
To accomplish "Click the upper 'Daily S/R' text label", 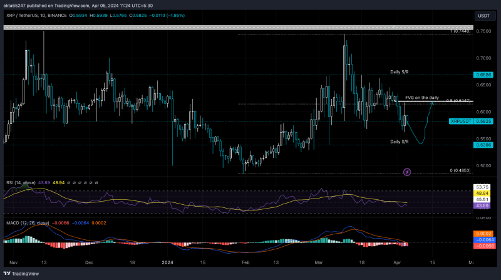I will 398,73.
